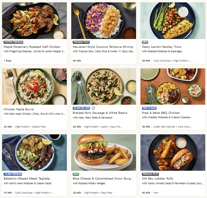Open the Blue Cheese burger picture

103,153
